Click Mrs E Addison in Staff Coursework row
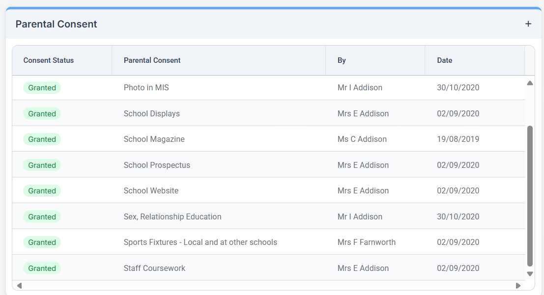Screen dimensions: 544x295 (x=363, y=268)
